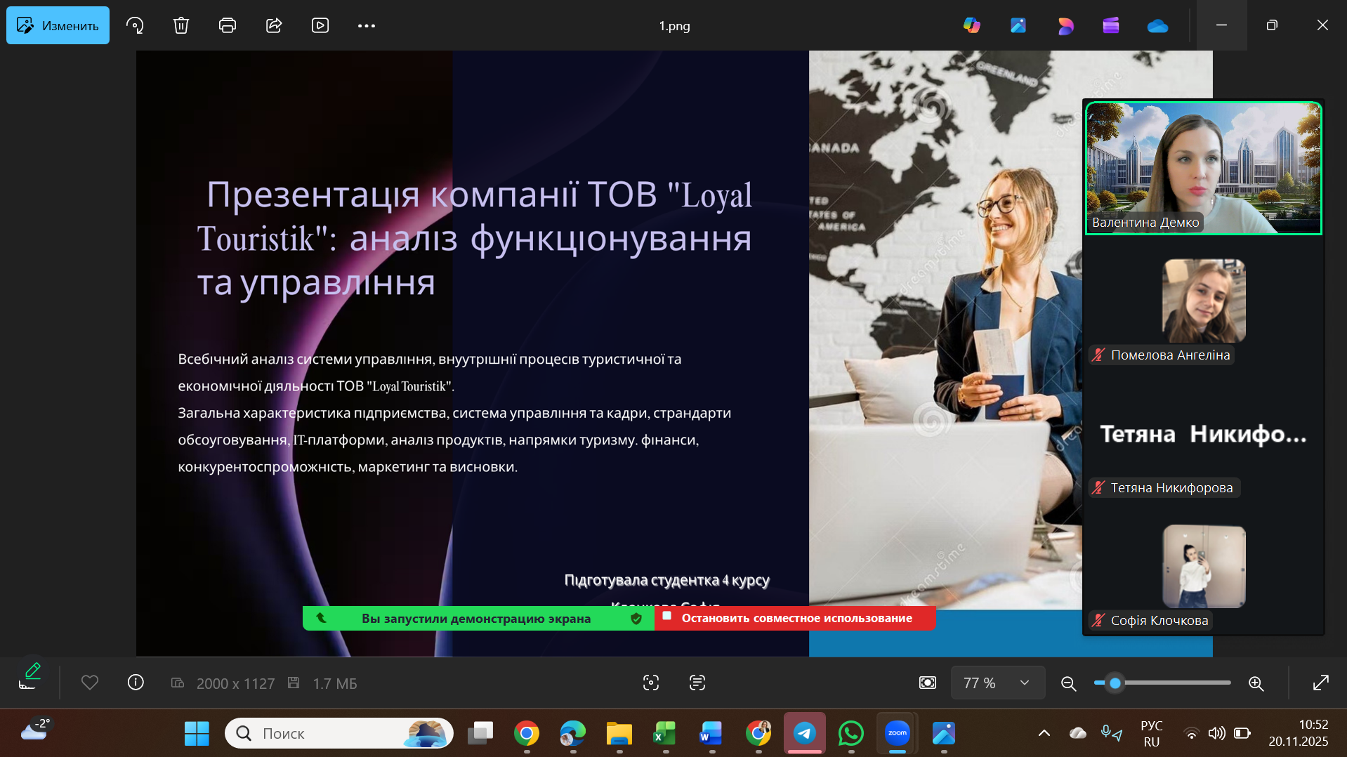Click Остановить совместное использование button
Screen dimensions: 1347x757
click(795, 618)
